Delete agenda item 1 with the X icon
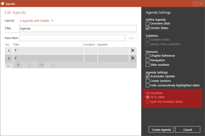The image size is (205, 136). click(x=133, y=50)
